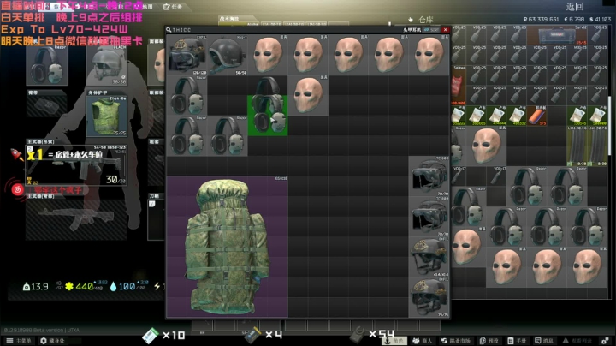Select the Razor headset in THICC second row
This screenshot has height=346, width=616.
[187, 96]
